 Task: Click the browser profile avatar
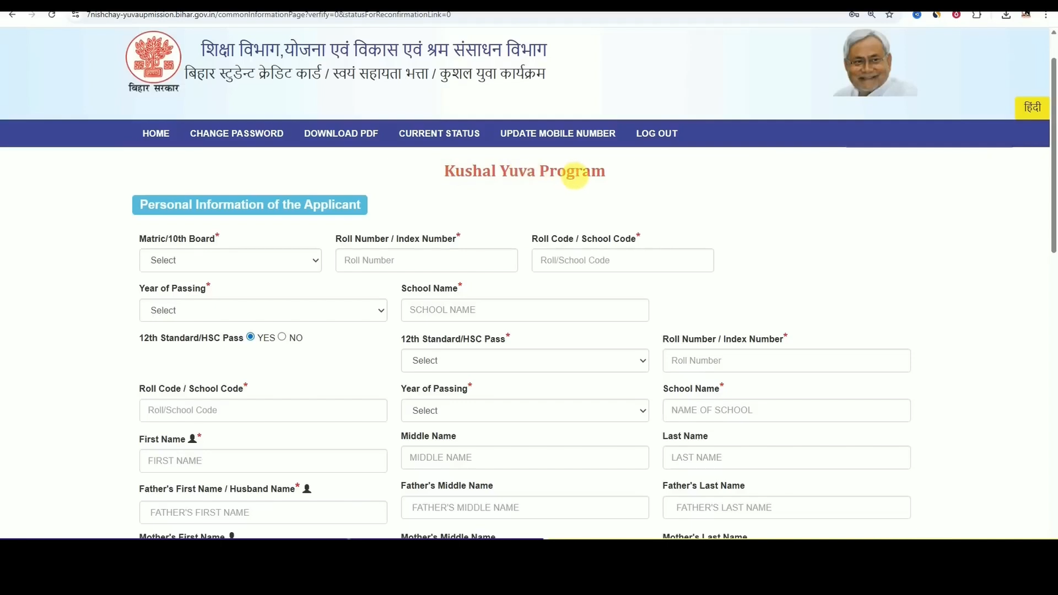pos(1026,15)
